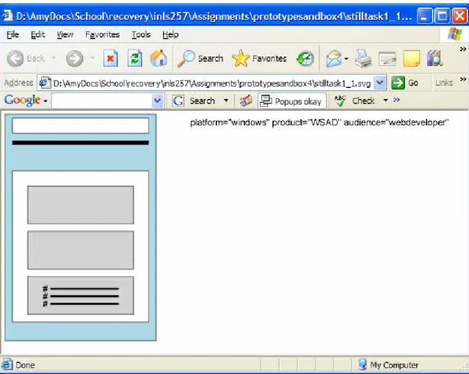This screenshot has height=374, width=469.
Task: Open the Google logo dropdown arrow
Action: point(46,101)
